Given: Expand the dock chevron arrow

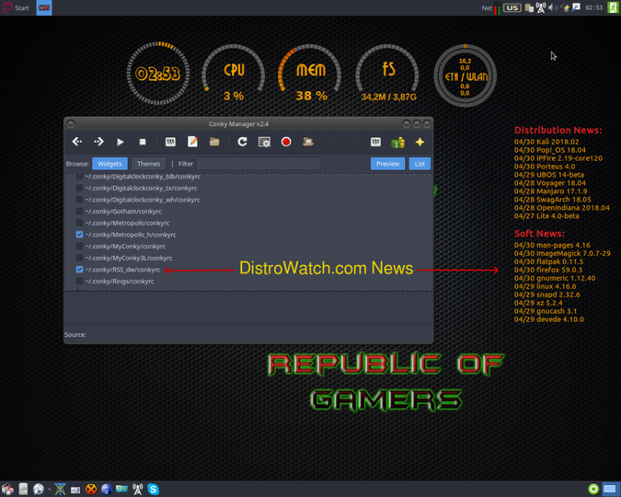Looking at the screenshot, I should [x=49, y=490].
